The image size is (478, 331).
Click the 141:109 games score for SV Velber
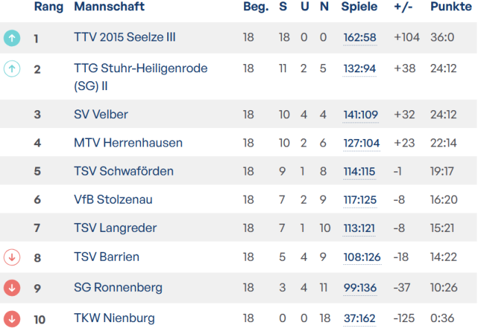pyautogui.click(x=360, y=115)
